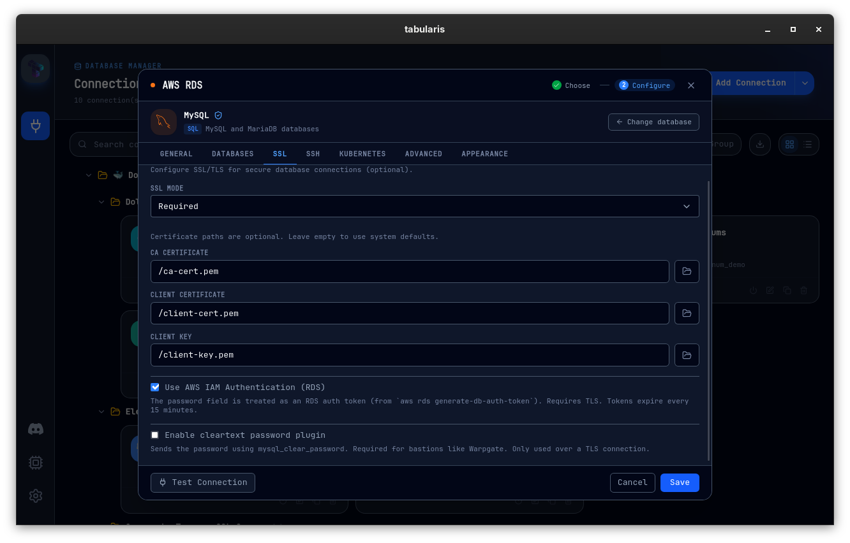Click the tabularis logo in sidebar

pyautogui.click(x=35, y=69)
